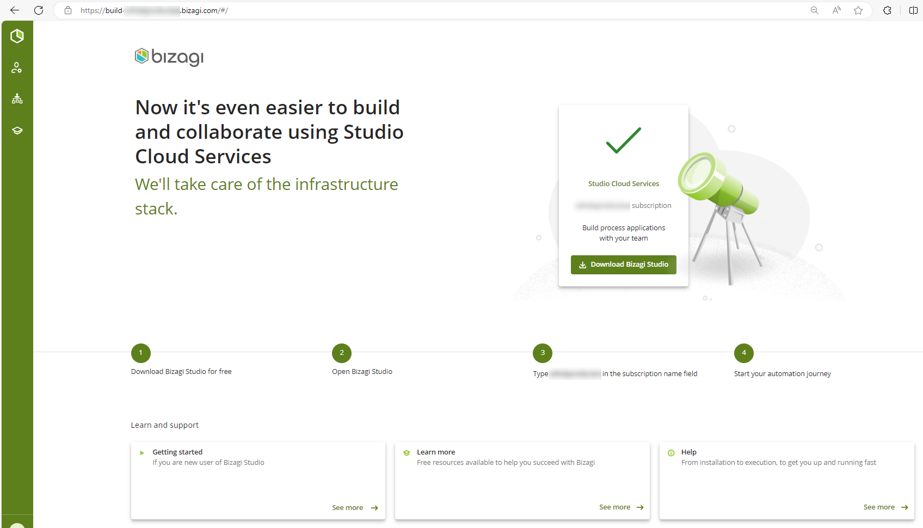Click step 2 circle marker
Image resolution: width=923 pixels, height=528 pixels.
click(x=342, y=353)
